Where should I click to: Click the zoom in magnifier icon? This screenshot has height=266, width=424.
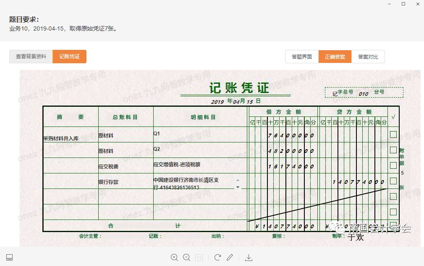pyautogui.click(x=175, y=257)
